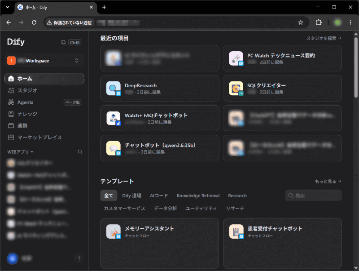Click the ベータ版 badge next to Agents
Image resolution: width=359 pixels, height=271 pixels.
(x=73, y=102)
